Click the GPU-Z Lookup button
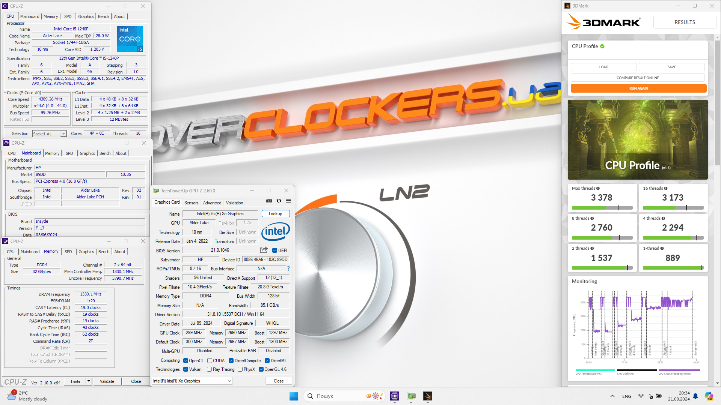721x405 pixels. [275, 214]
